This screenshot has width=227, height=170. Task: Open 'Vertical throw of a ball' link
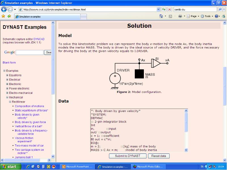(x=29, y=126)
